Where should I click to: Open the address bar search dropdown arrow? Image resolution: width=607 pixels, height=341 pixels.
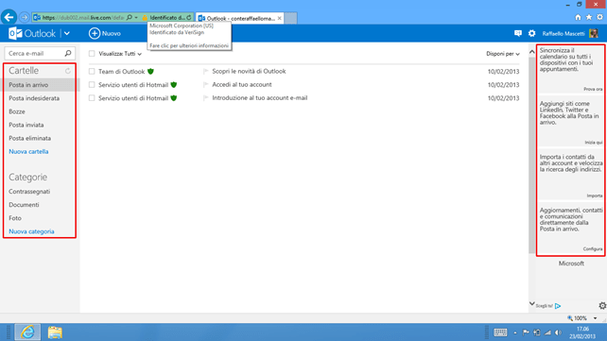(x=136, y=17)
